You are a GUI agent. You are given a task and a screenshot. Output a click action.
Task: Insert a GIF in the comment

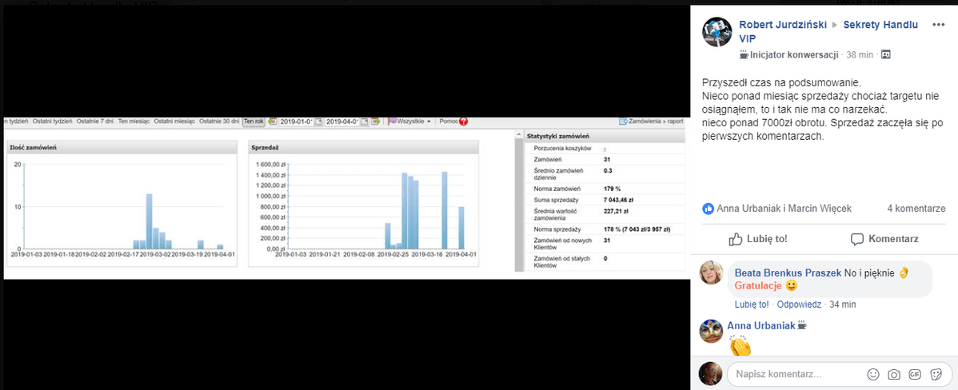(914, 374)
